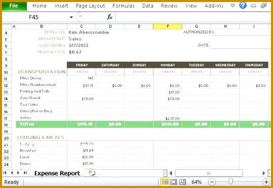Switch to Normal view icon
The image size is (273, 188).
pos(165,182)
